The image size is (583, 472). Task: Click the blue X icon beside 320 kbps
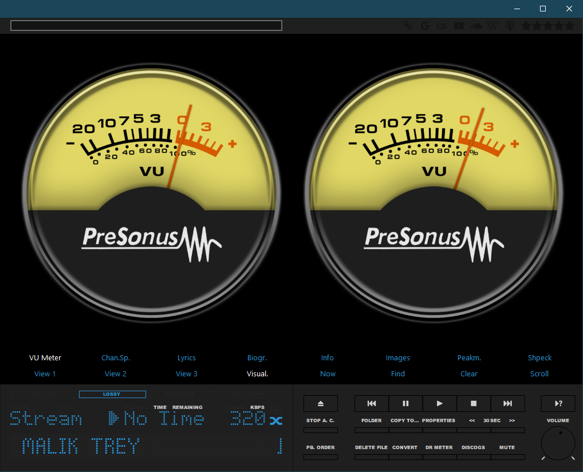click(x=276, y=421)
